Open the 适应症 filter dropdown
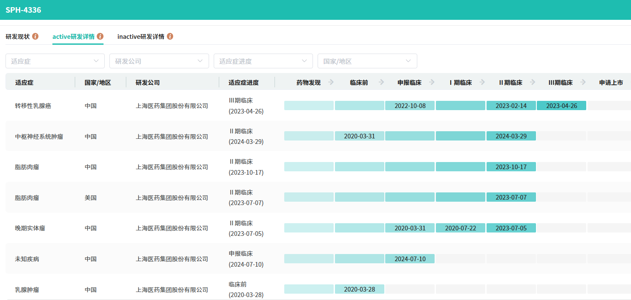This screenshot has height=300, width=631. [x=55, y=61]
